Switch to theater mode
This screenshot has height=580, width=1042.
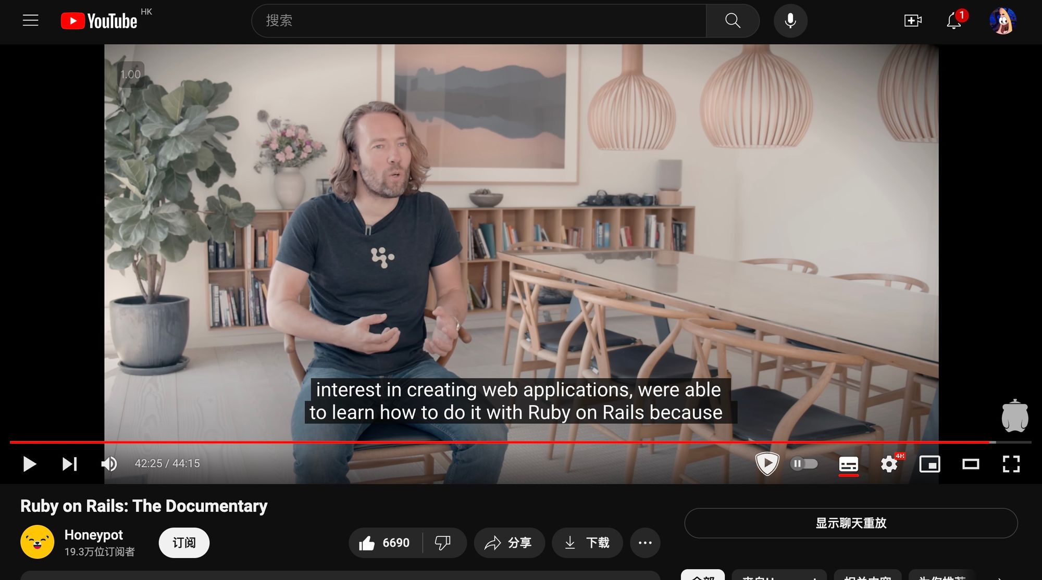click(x=971, y=463)
